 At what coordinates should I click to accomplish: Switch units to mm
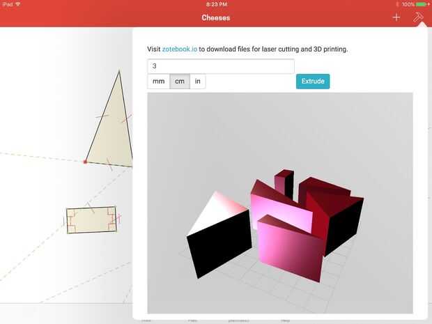click(x=158, y=82)
